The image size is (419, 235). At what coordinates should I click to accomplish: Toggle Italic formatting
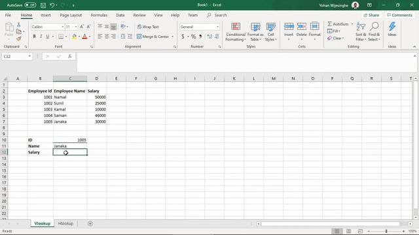click(x=41, y=37)
